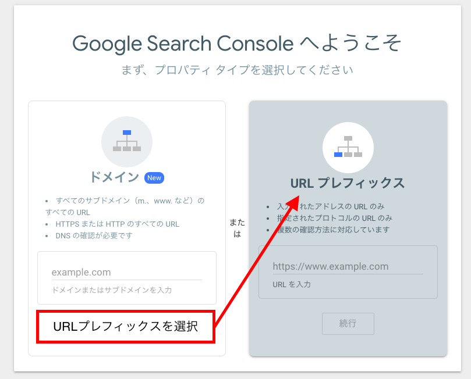471x379 pixels.
Task: Click the DNS の確認が必要です bullet
Action: point(94,235)
